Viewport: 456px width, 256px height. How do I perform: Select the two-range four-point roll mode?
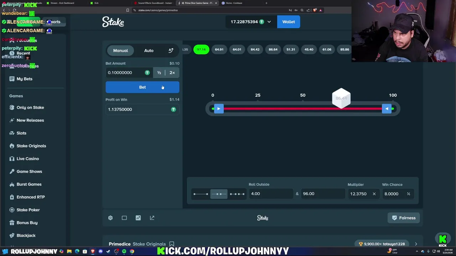237,194
